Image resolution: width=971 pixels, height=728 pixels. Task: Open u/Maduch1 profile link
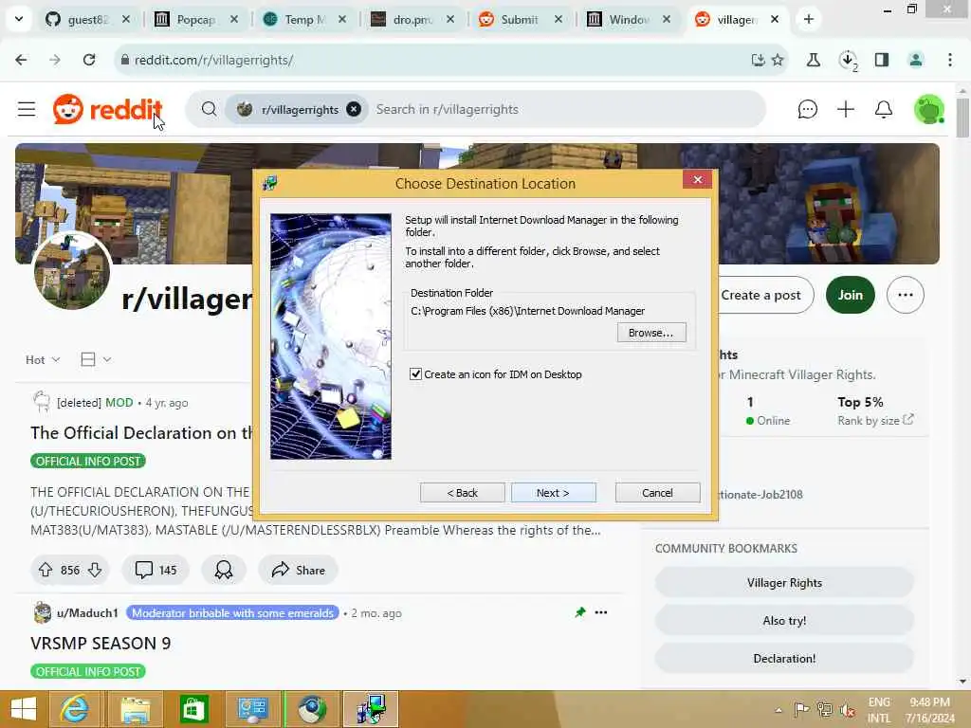pos(87,613)
